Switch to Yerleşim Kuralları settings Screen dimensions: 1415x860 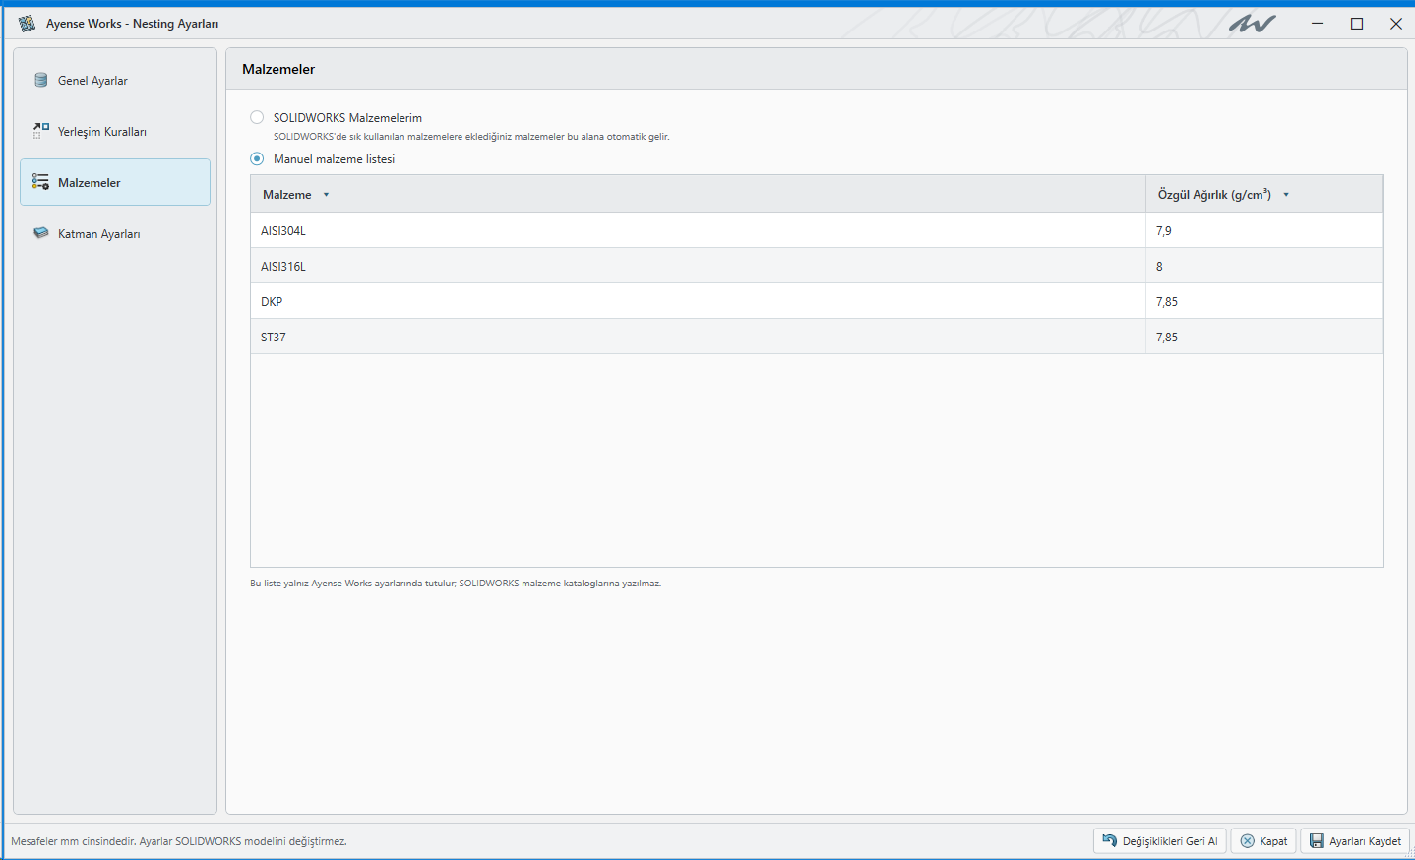pyautogui.click(x=115, y=132)
